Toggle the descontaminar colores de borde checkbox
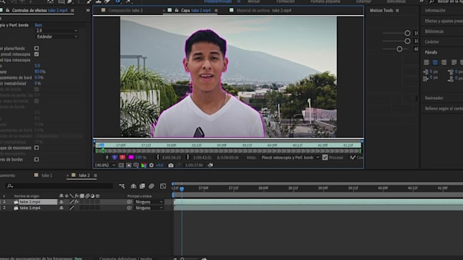Image resolution: width=463 pixels, height=260 pixels. (x=37, y=160)
